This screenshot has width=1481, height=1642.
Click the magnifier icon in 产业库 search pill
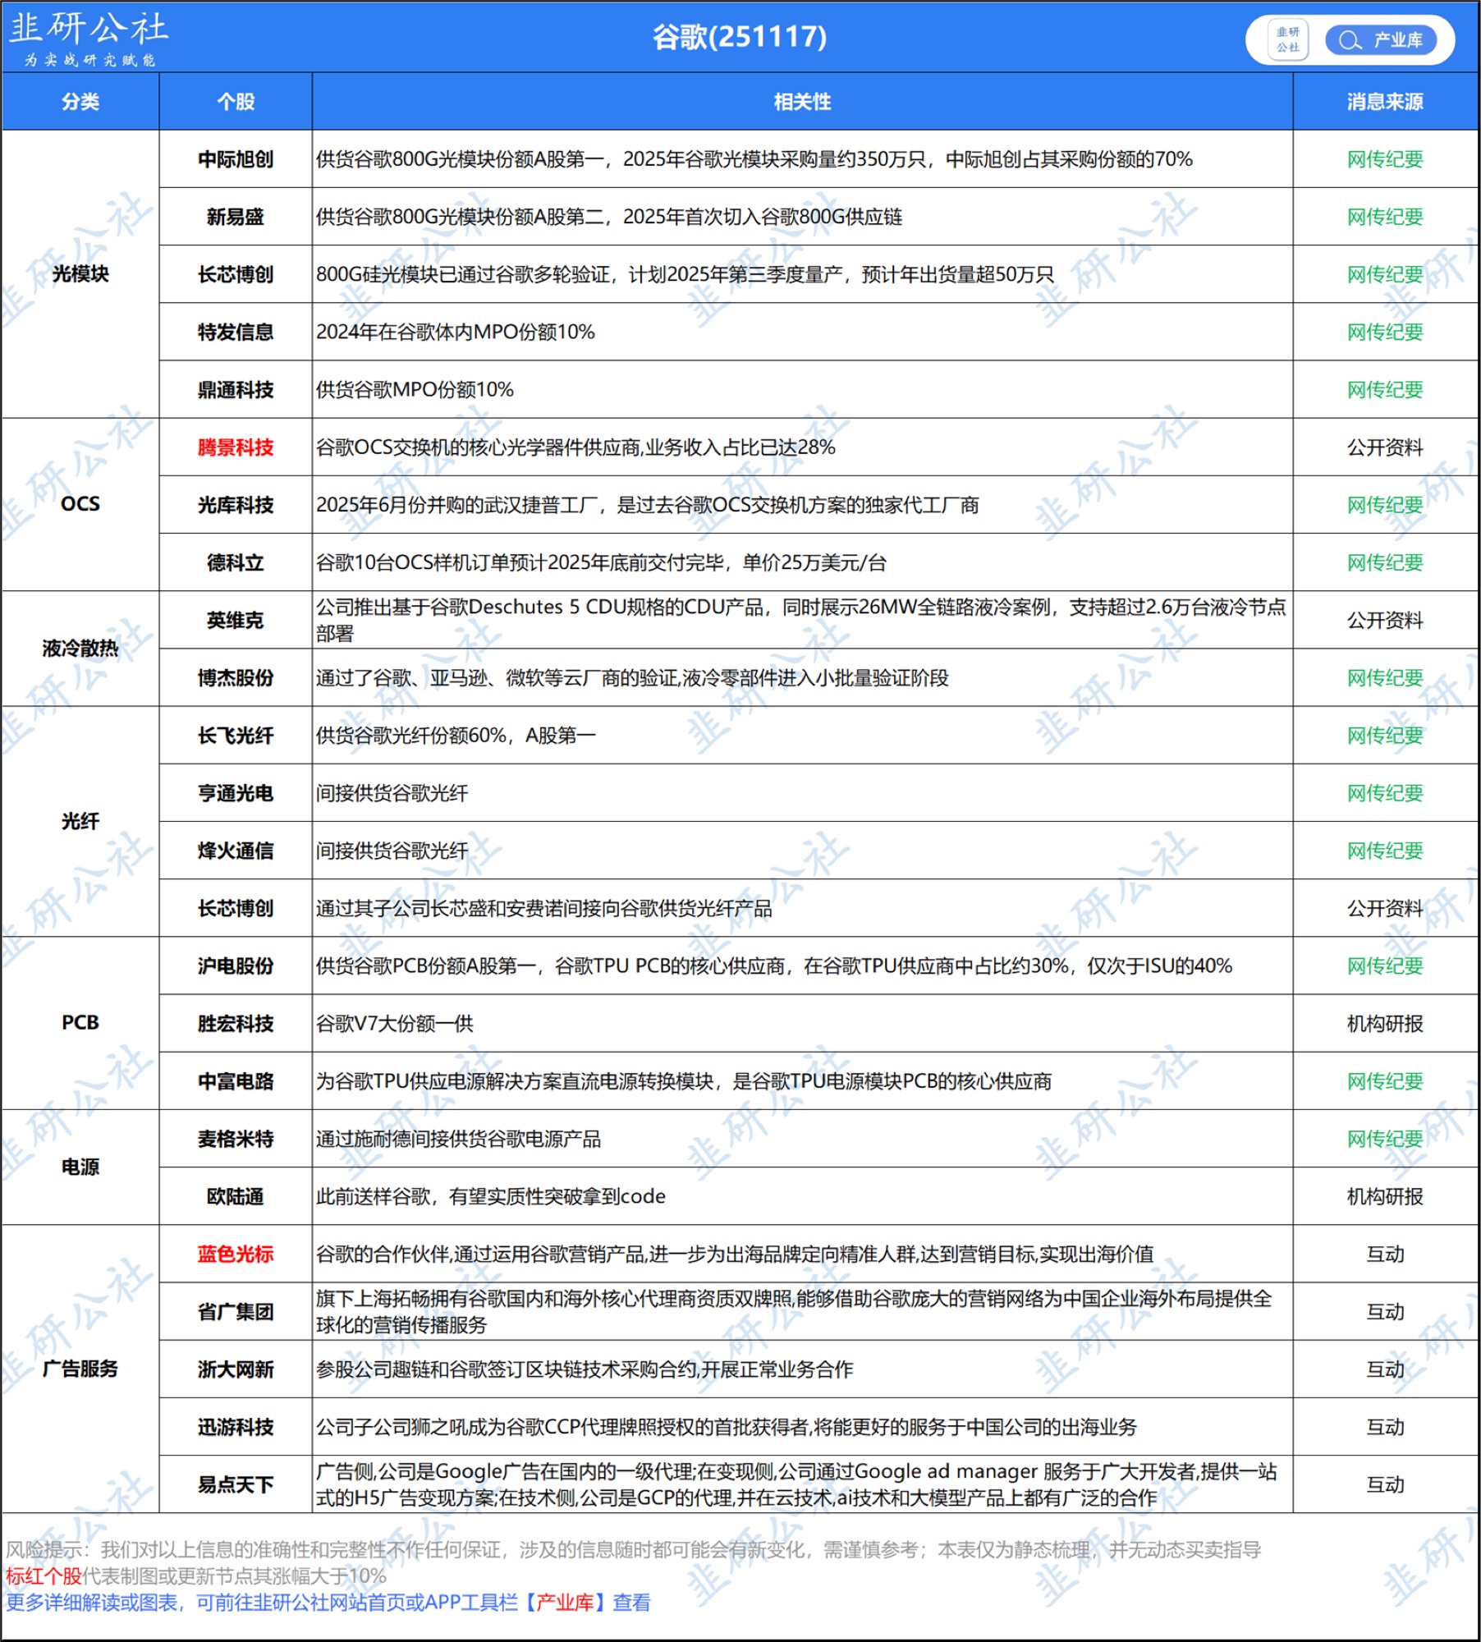[1349, 40]
